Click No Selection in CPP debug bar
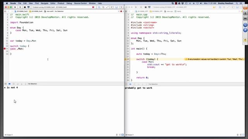 153,84
